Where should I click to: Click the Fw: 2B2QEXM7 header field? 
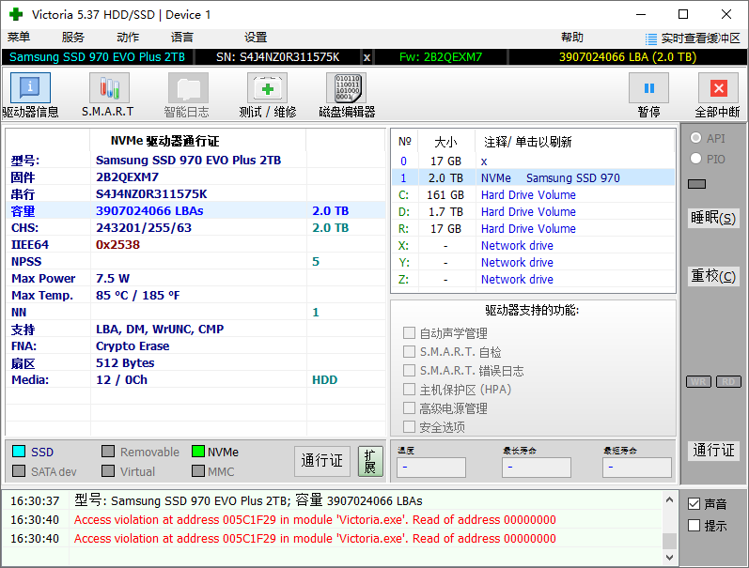tap(441, 57)
